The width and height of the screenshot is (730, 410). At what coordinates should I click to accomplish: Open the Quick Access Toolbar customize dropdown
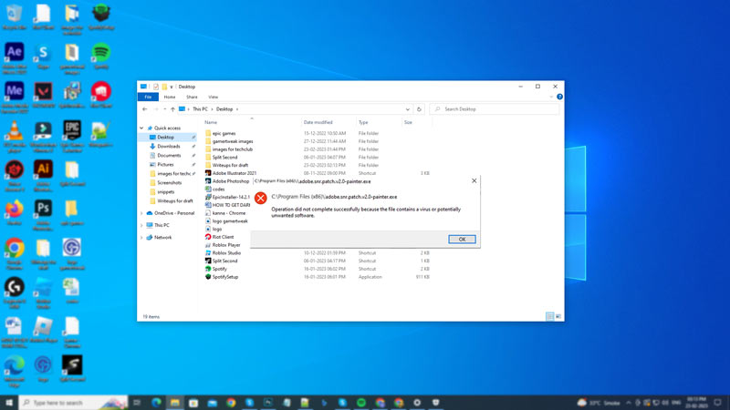click(x=172, y=87)
